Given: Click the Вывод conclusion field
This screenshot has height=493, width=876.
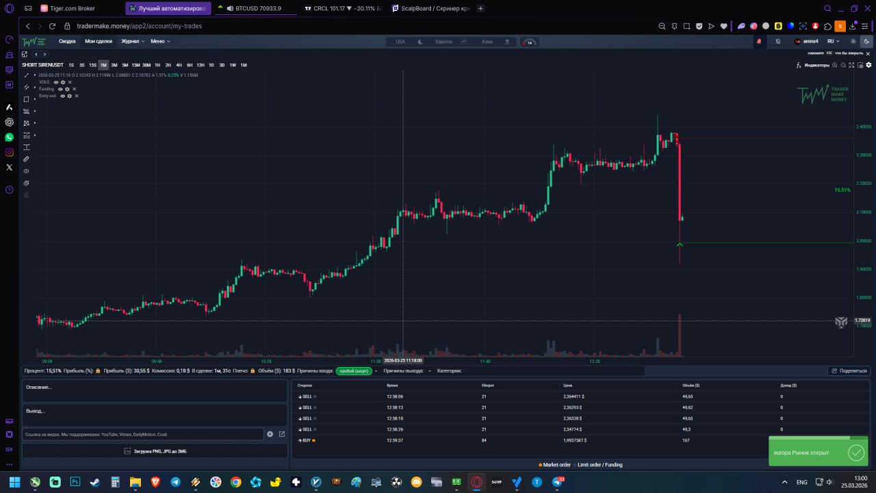Looking at the screenshot, I should 155,415.
